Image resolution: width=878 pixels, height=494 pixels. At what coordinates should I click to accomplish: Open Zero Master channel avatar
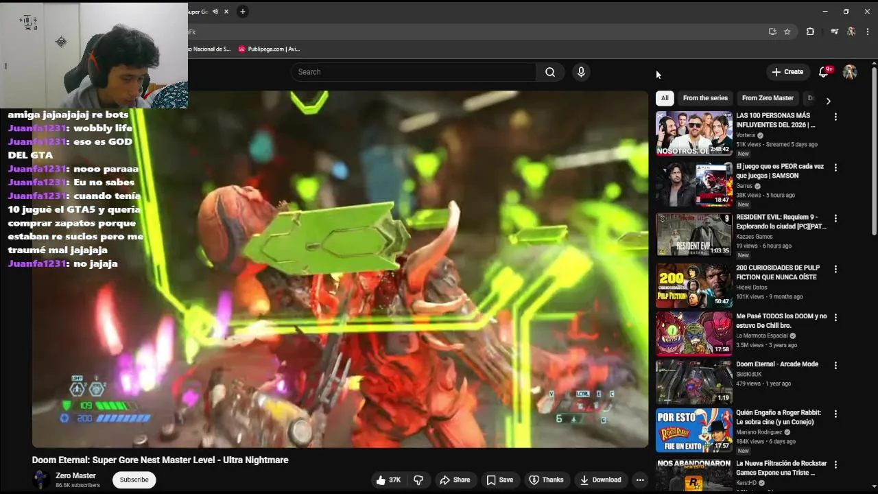point(40,480)
